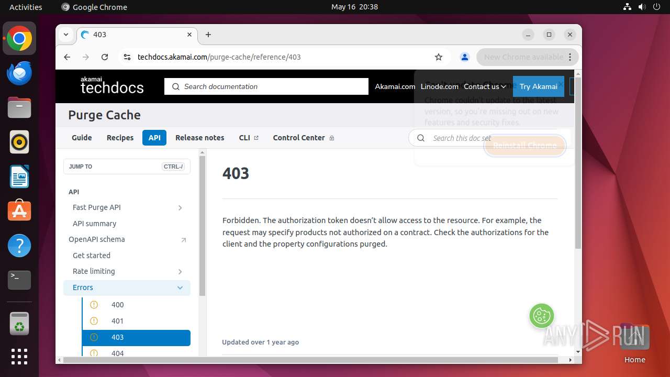This screenshot has width=670, height=377.
Task: Open API summary in the sidebar
Action: [x=95, y=224]
